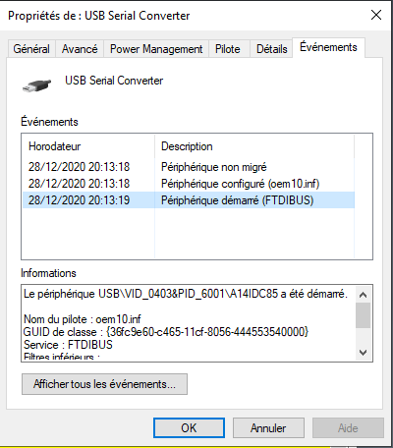Image resolution: width=393 pixels, height=448 pixels.
Task: Open the Power Management tab
Action: click(x=156, y=49)
